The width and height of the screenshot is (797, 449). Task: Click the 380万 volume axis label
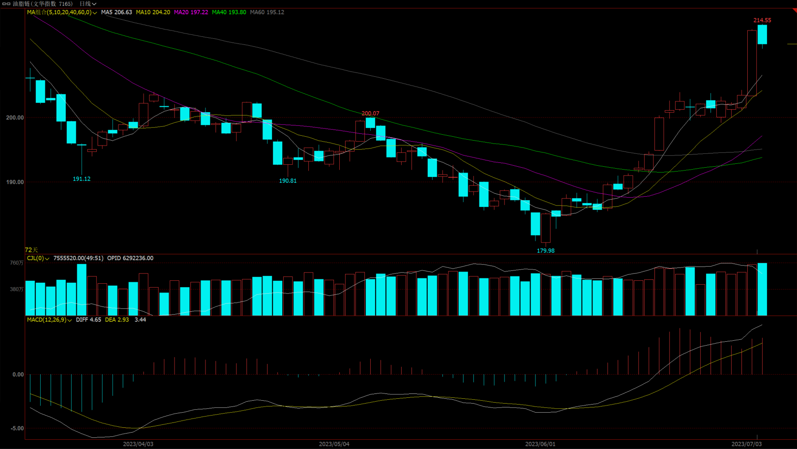[16, 290]
